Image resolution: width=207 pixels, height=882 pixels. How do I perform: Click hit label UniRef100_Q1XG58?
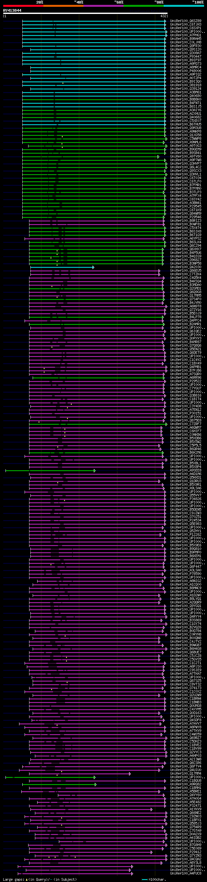pyautogui.click(x=186, y=135)
